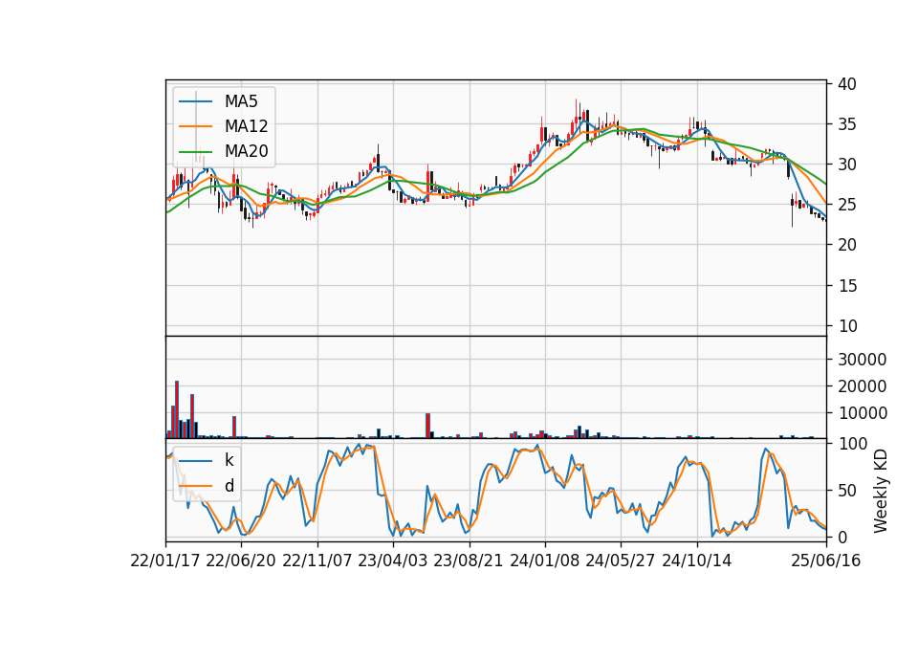Click the orange MA12 legend line sample
The height and width of the screenshot is (660, 918).
(195, 126)
